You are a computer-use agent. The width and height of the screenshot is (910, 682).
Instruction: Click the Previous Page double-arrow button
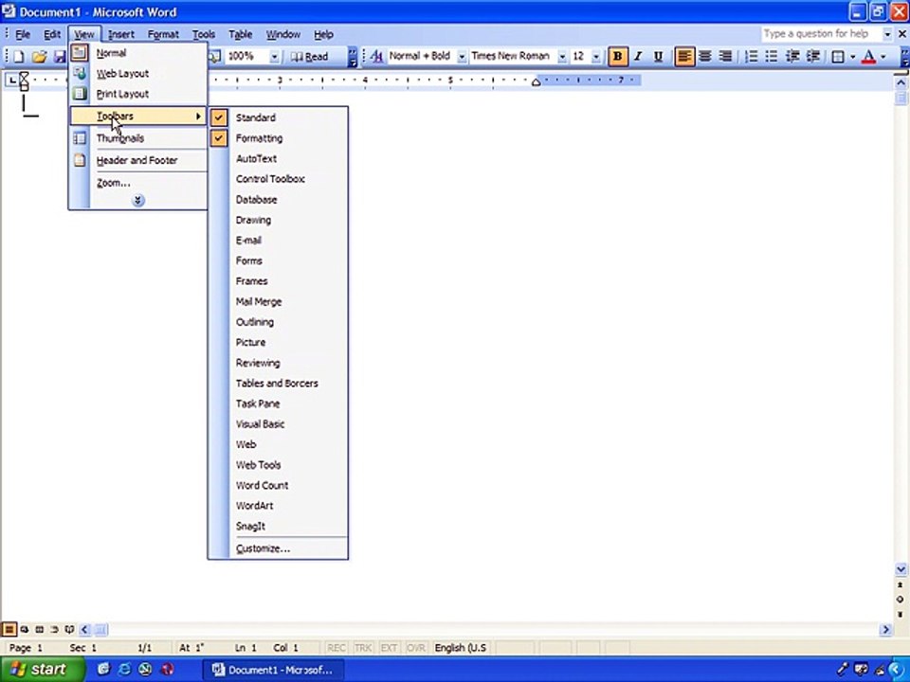901,585
